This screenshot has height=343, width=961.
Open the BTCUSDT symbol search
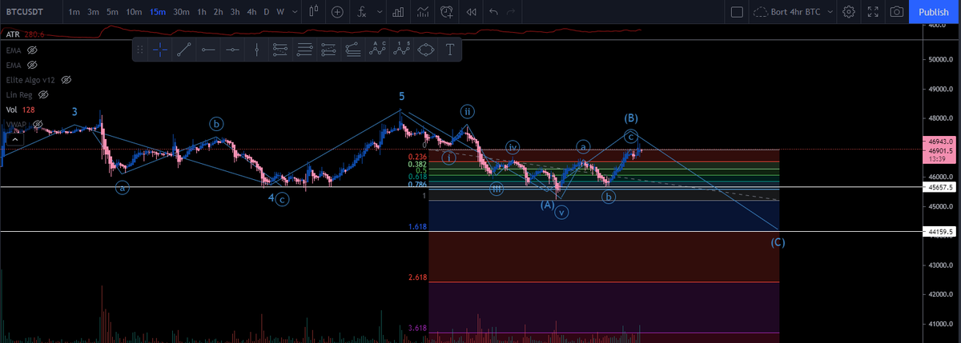[23, 12]
